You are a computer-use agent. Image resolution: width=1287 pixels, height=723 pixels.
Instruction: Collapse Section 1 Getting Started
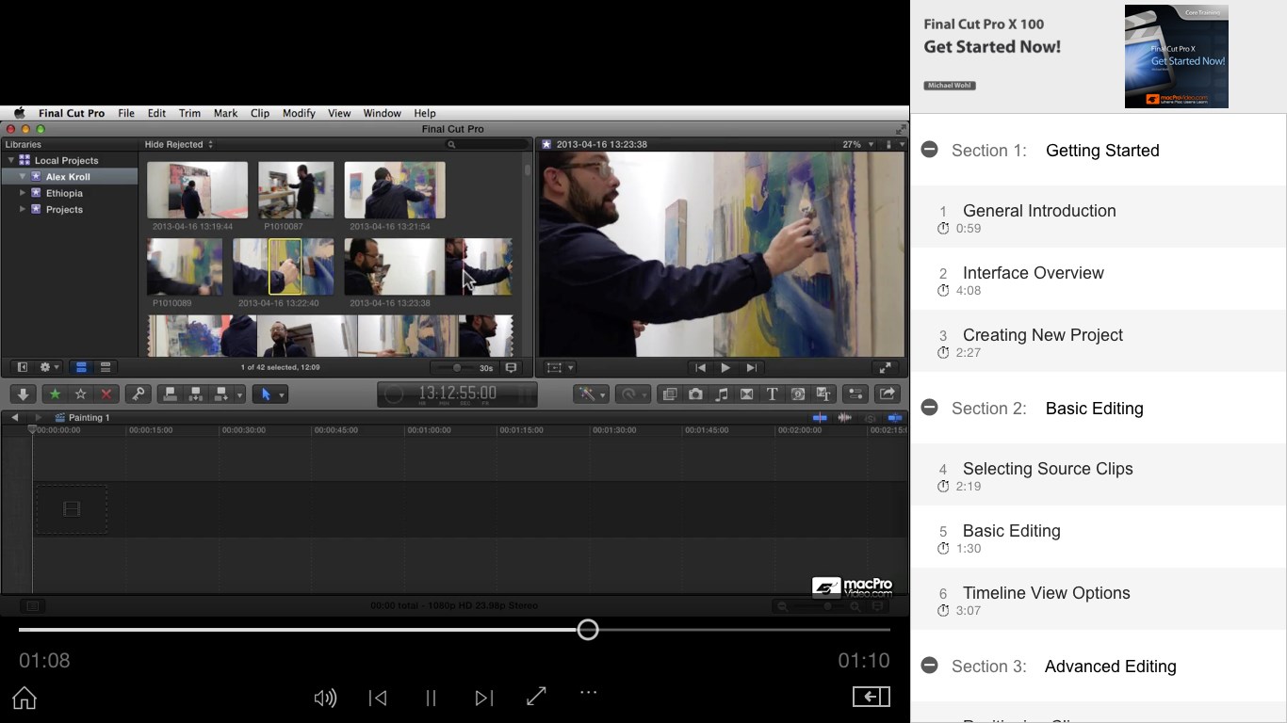[930, 150]
